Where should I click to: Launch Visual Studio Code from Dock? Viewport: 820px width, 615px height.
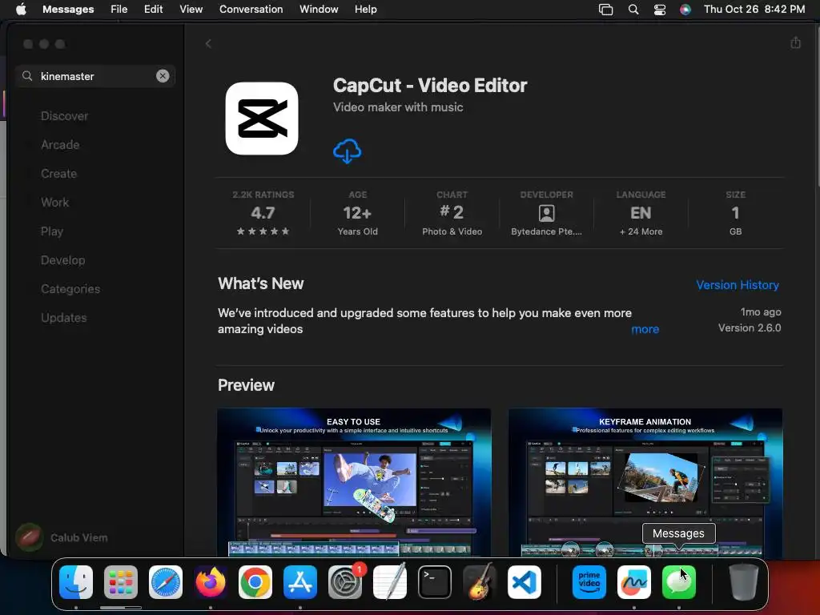[525, 582]
